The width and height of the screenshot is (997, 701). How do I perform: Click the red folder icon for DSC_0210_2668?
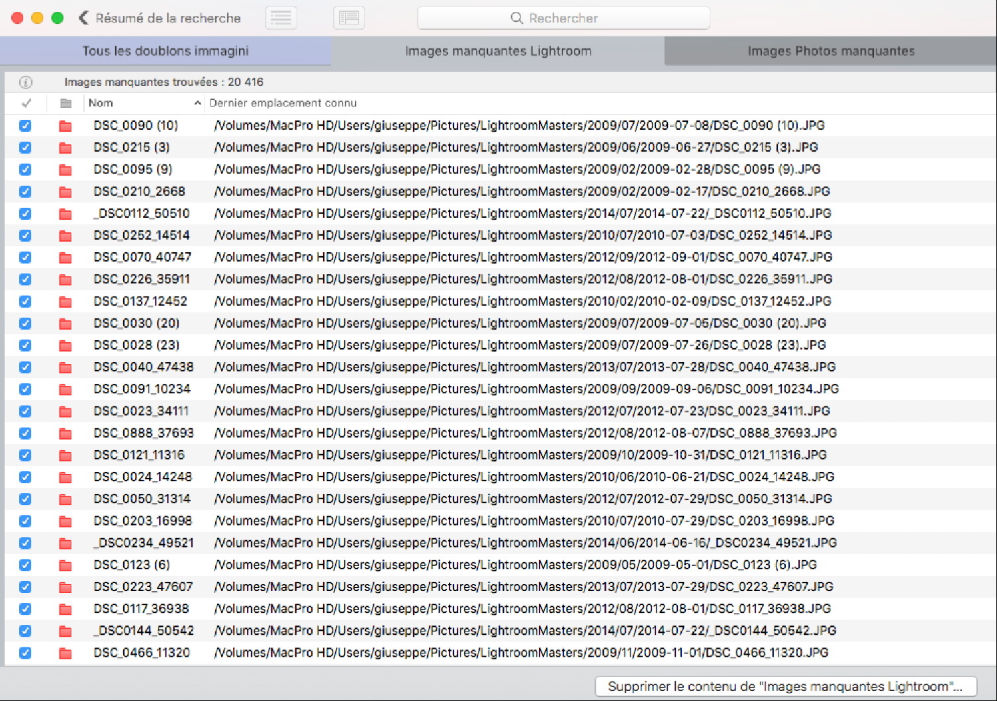pos(66,191)
